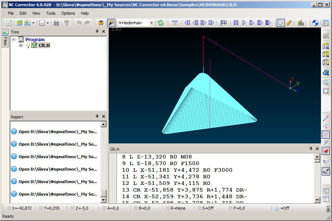Screen dimensions: 332x221
Task: Click the New file icon
Action: click(9, 23)
